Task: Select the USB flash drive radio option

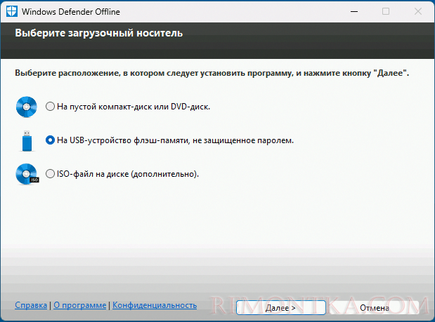Action: (x=50, y=140)
